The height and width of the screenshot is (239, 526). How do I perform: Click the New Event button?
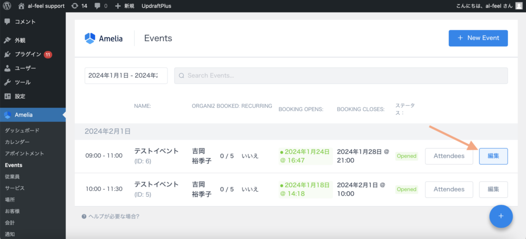478,38
